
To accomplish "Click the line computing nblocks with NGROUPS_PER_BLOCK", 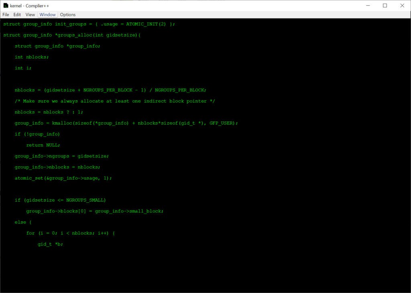I will click(110, 90).
